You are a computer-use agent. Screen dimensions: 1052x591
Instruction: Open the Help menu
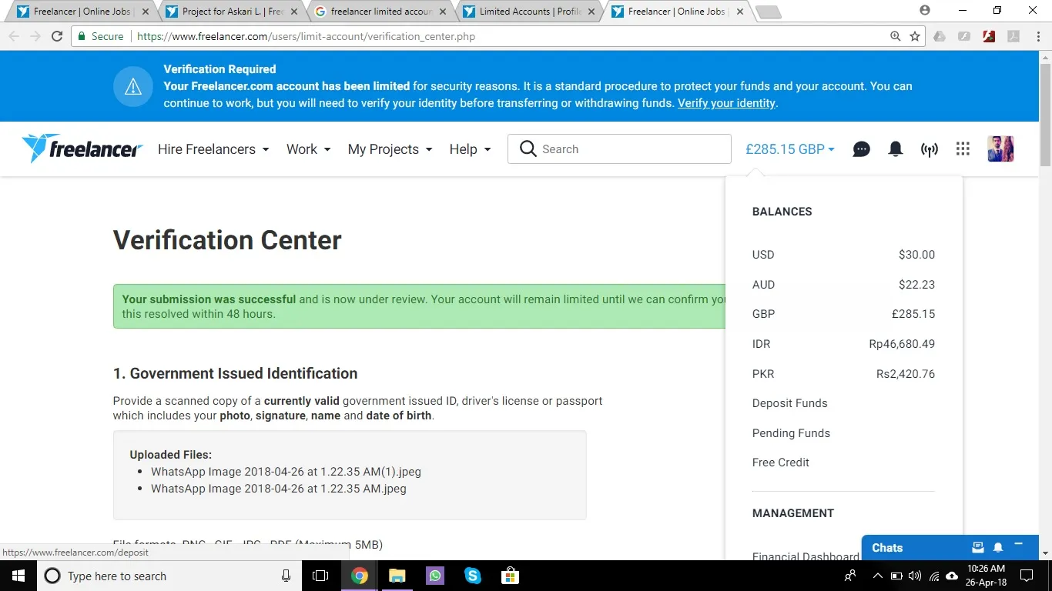470,149
